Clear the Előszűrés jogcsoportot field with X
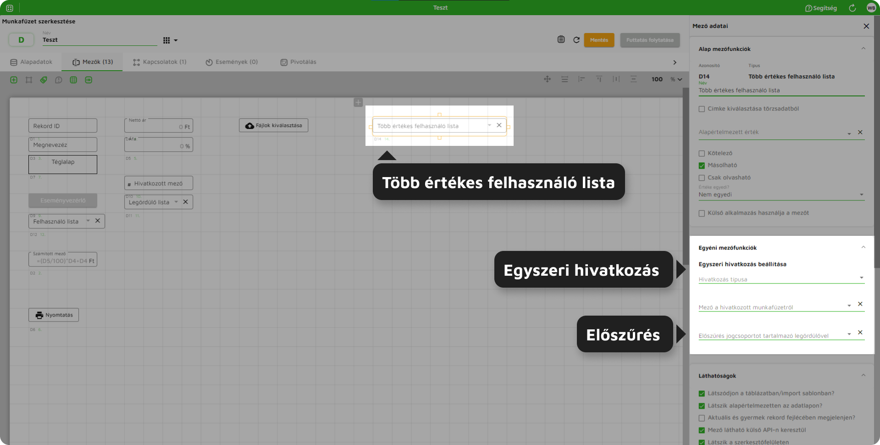This screenshot has width=880, height=445. 860,332
